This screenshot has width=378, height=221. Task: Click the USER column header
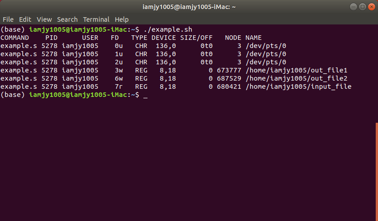coord(90,38)
